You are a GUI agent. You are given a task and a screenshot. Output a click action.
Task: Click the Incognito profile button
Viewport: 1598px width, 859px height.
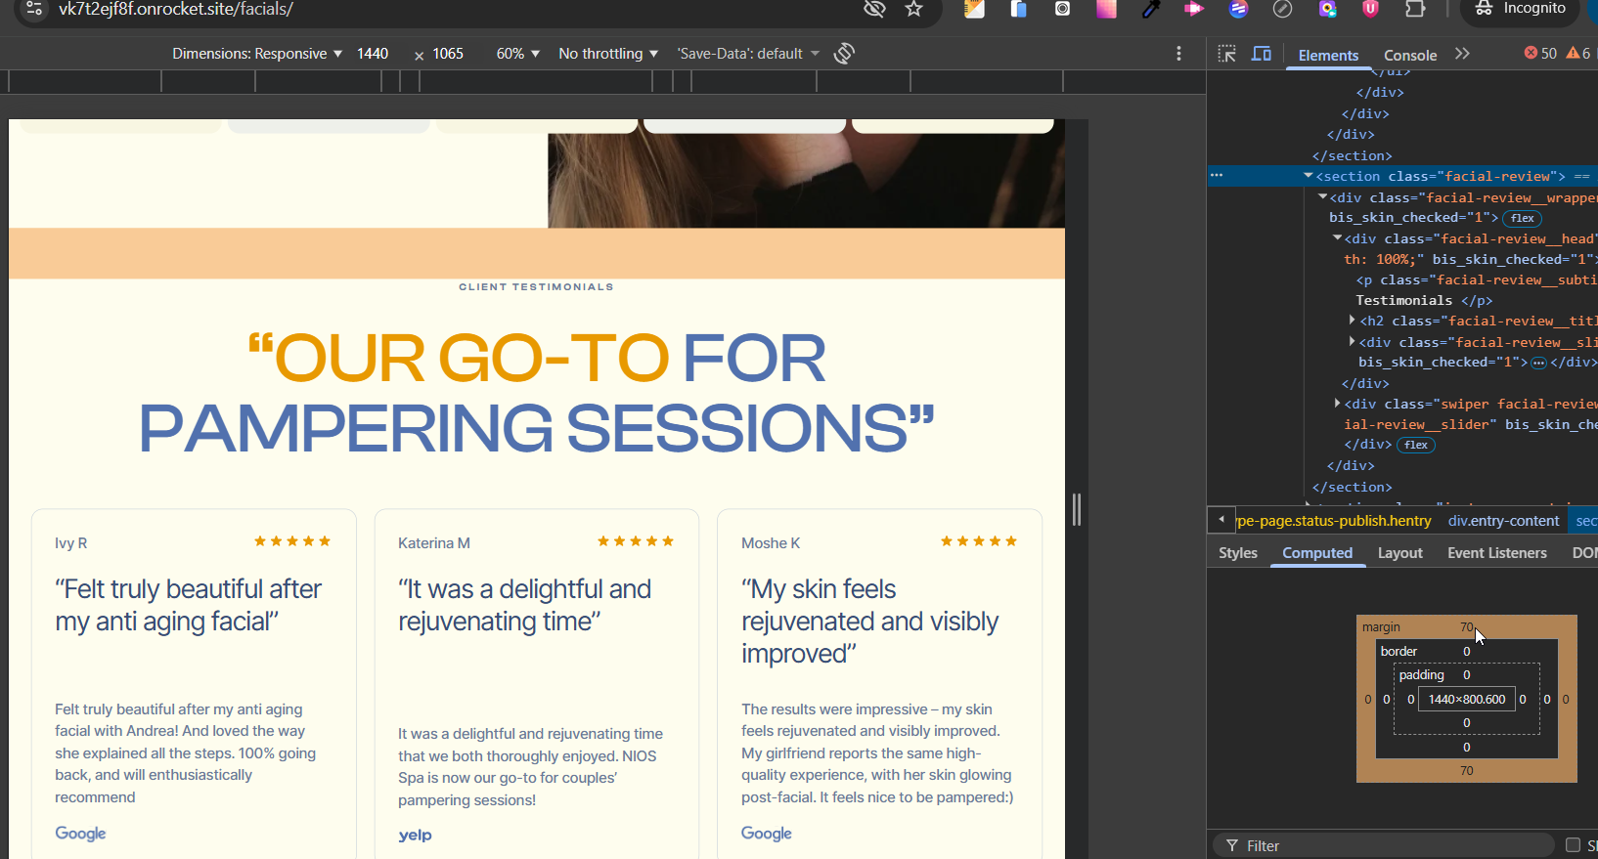click(1522, 9)
